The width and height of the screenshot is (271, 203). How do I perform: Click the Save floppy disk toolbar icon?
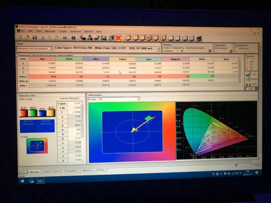pos(35,37)
